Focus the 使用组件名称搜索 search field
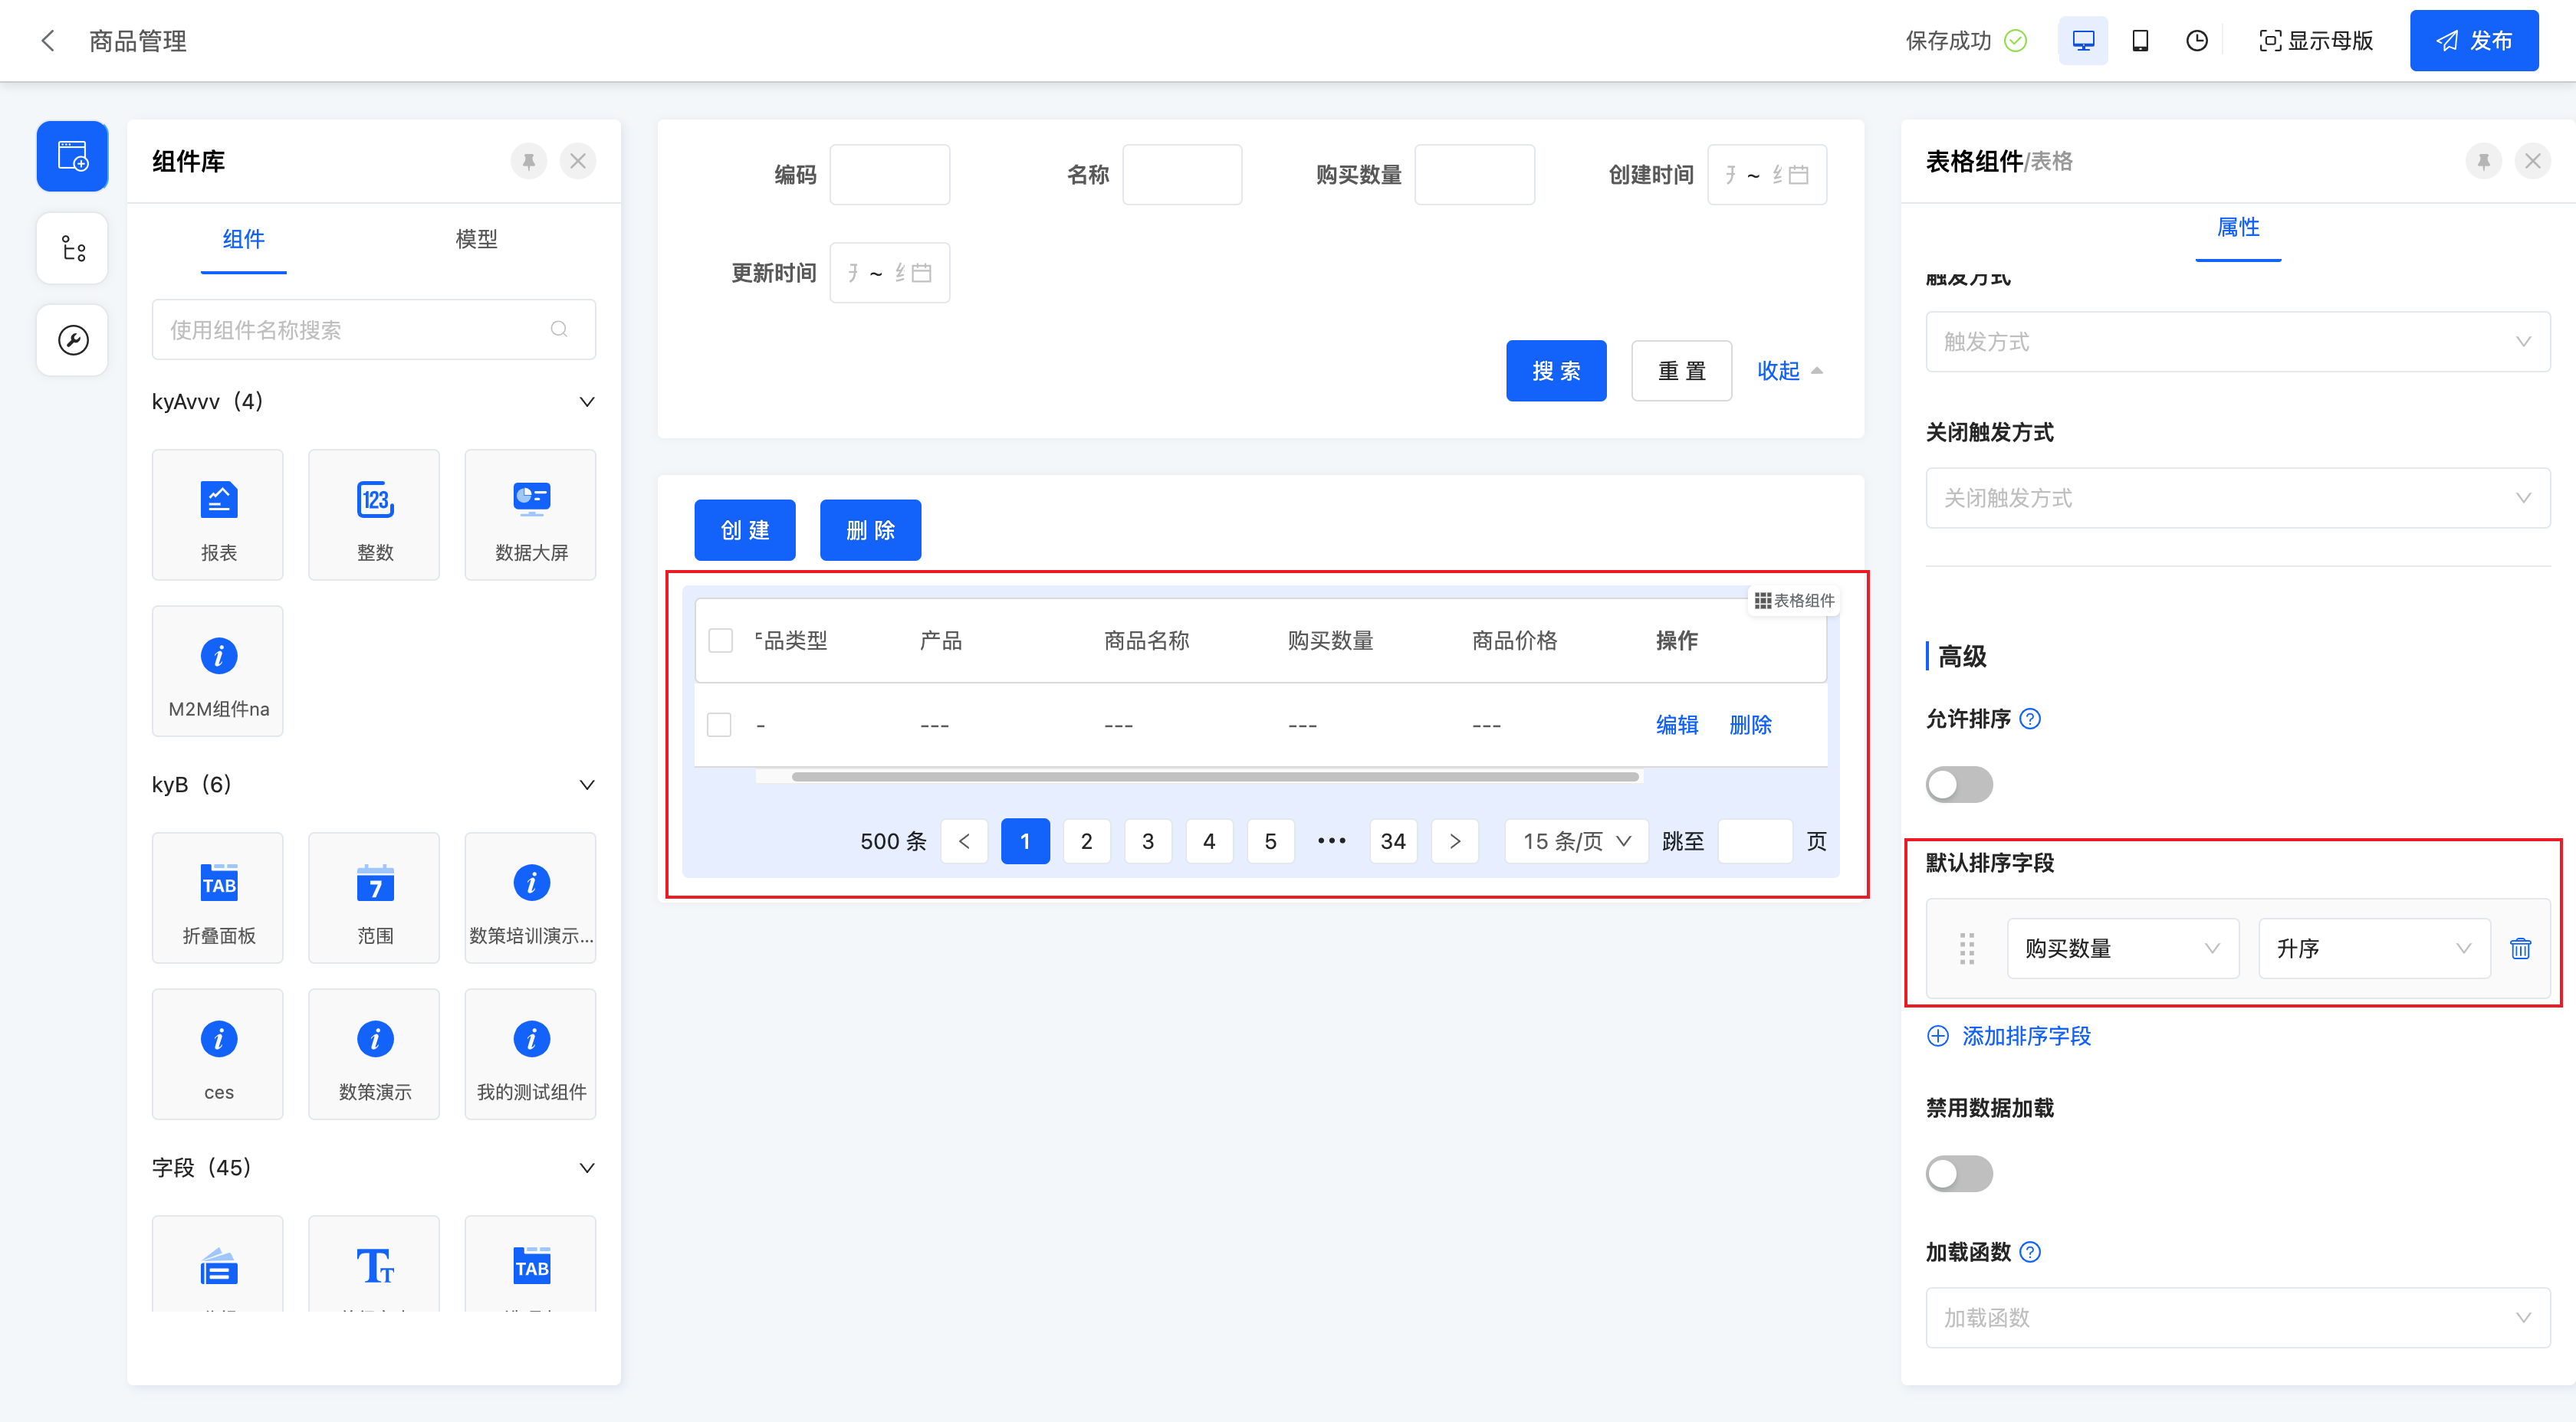 tap(374, 329)
